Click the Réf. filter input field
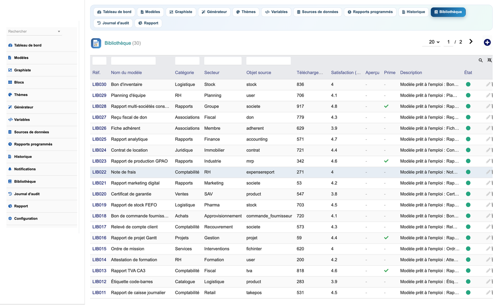The width and height of the screenshot is (498, 308). point(99,61)
